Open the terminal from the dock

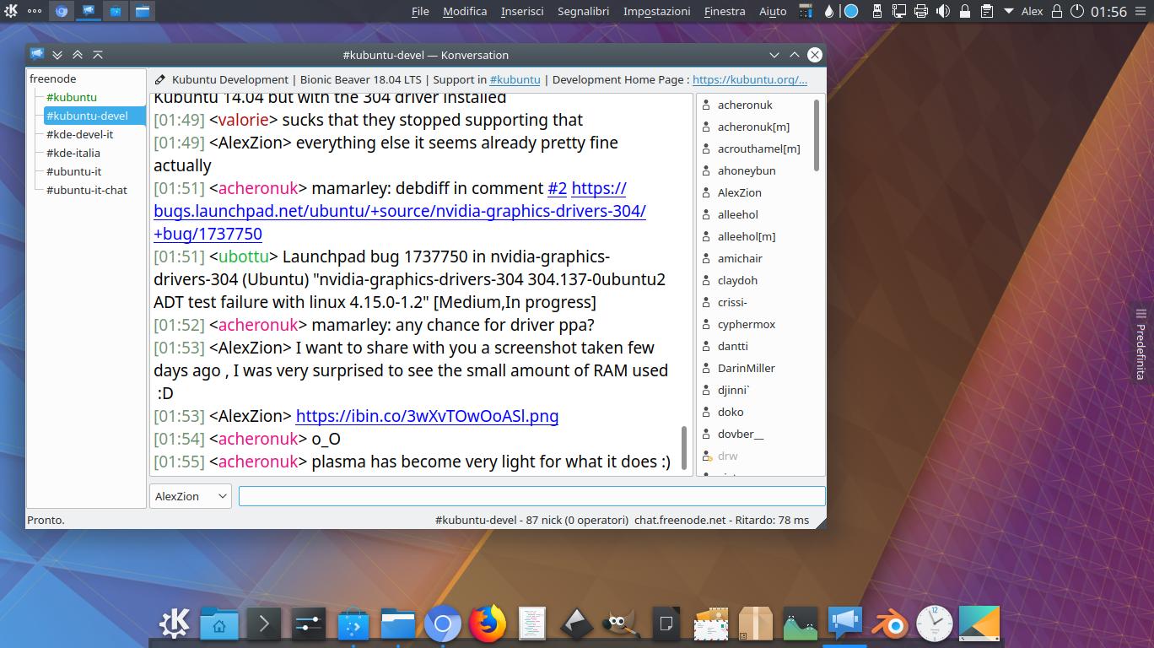point(263,624)
